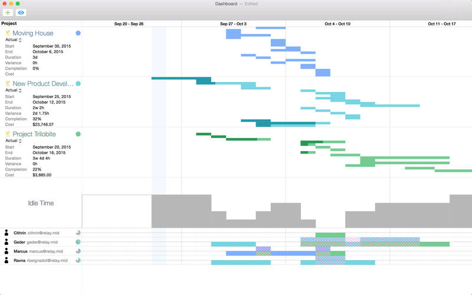Click the New Product Devel project icon

(8, 84)
